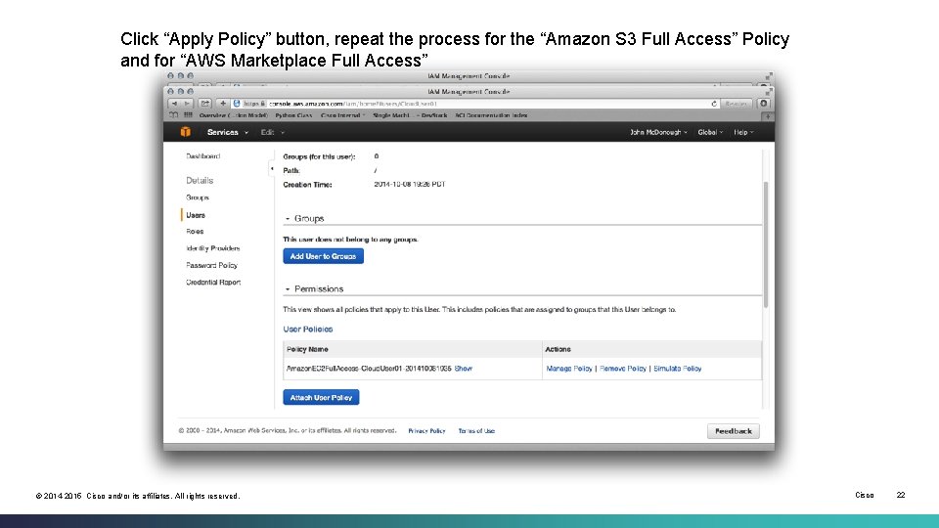Open the Terms of Use link
This screenshot has height=528, width=939.
tap(476, 431)
